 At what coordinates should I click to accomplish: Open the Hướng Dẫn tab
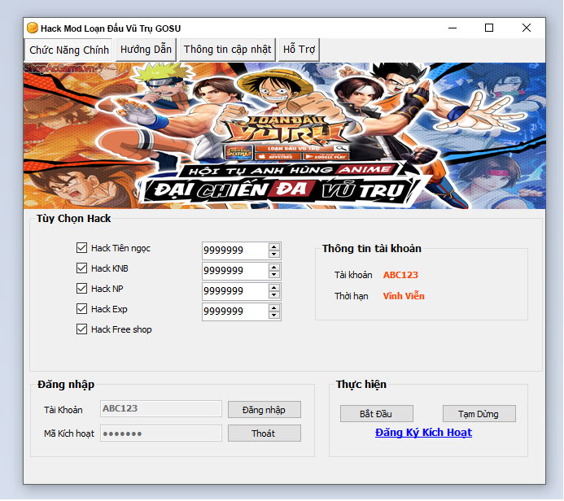coord(146,50)
